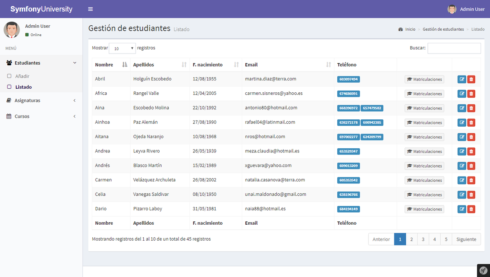Click inside the Buscar search field
This screenshot has width=490, height=277.
click(x=454, y=48)
